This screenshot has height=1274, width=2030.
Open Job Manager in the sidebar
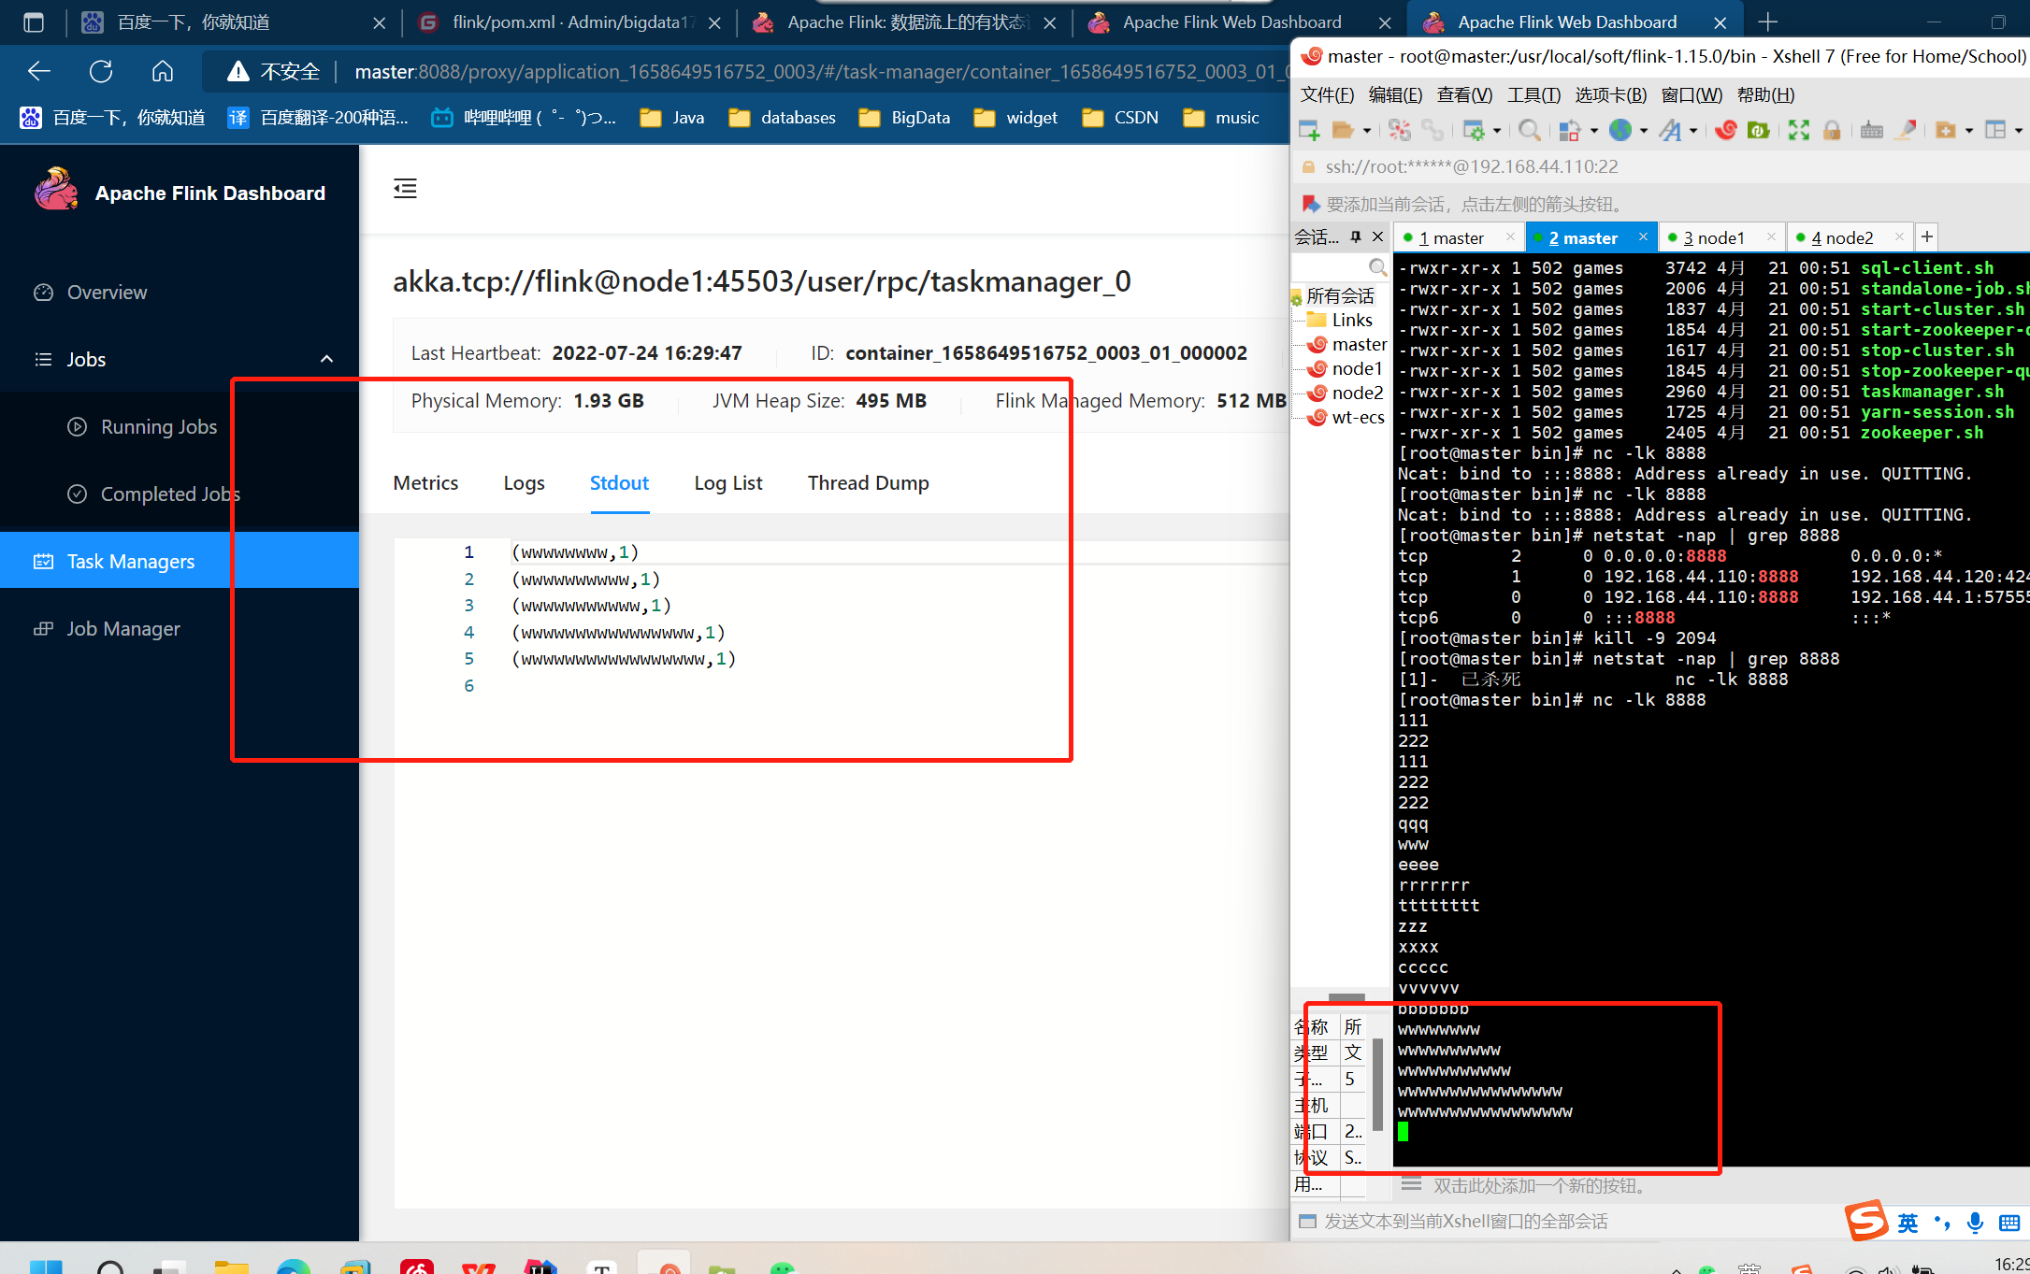tap(122, 629)
